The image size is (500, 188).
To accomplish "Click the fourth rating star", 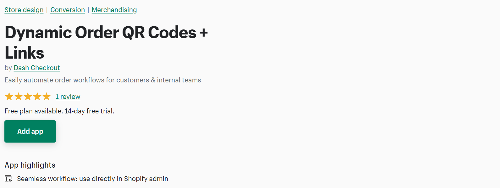I will pyautogui.click(x=37, y=97).
